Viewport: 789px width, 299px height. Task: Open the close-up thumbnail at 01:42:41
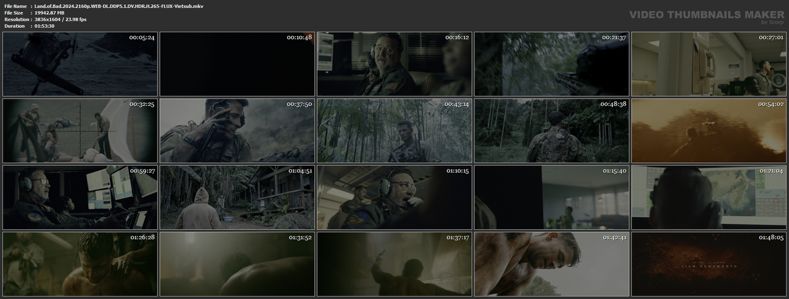[552, 264]
